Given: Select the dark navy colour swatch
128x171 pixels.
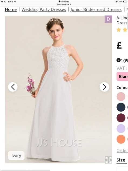Looking at the screenshot, I should point(121,107).
